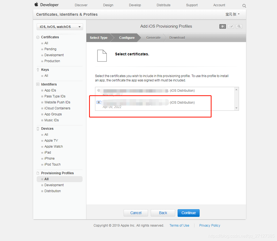Screen dimensions: 277x241
Task: Open App IDs in sidebar
Action: point(50,90)
